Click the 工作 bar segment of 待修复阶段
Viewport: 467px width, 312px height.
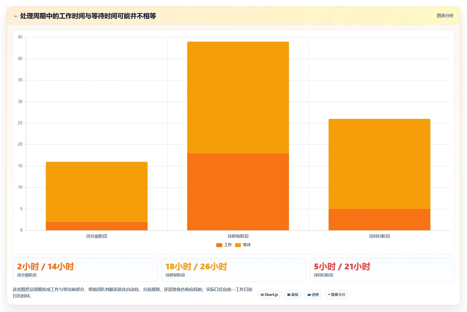(238, 192)
